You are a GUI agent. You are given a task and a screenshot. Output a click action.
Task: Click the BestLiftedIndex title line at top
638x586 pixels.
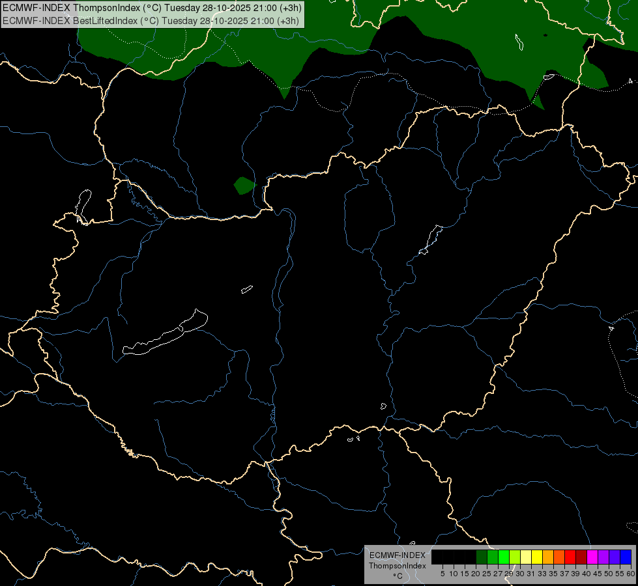[x=151, y=21]
